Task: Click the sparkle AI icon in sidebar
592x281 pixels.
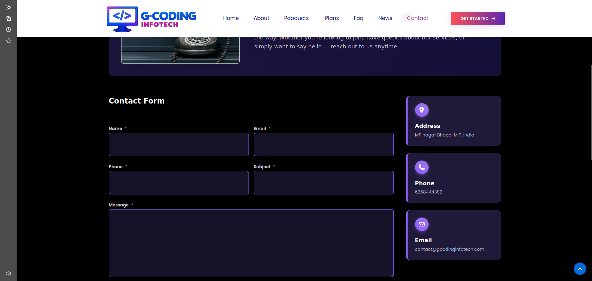Action: click(9, 7)
